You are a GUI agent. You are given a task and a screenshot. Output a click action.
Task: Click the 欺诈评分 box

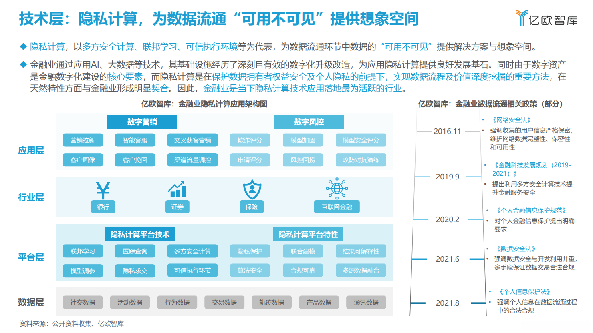click(250, 140)
